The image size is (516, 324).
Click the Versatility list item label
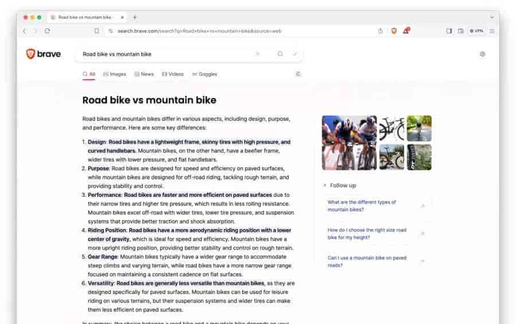(x=101, y=283)
